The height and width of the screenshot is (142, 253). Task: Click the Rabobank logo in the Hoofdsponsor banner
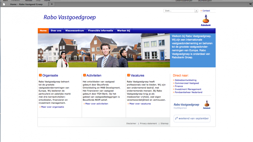207,104
